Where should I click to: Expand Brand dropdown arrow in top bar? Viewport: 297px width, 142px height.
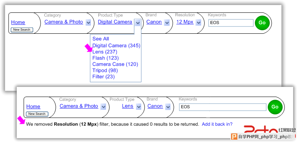point(167,23)
